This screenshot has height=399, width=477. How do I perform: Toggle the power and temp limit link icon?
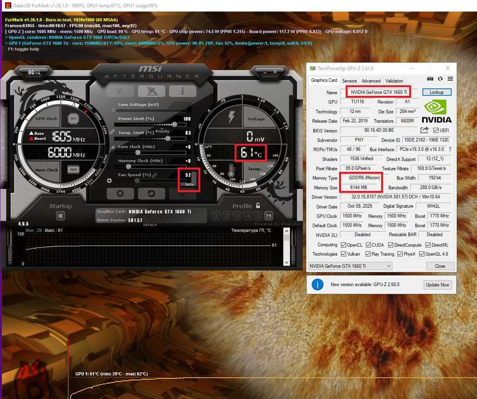[x=112, y=132]
